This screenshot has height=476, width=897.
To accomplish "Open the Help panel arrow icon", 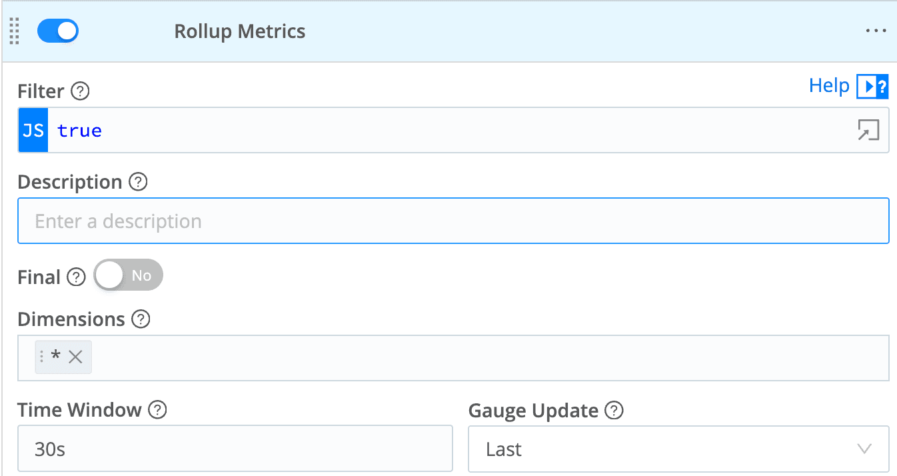I will tap(872, 86).
